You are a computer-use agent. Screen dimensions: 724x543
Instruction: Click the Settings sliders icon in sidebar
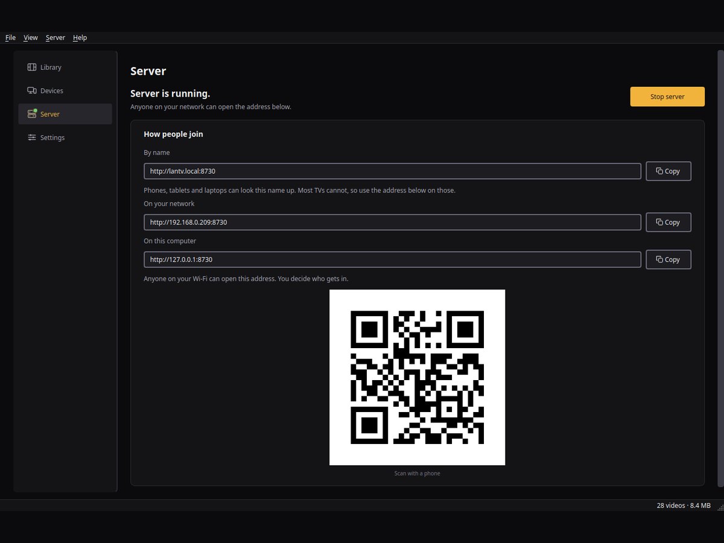[x=32, y=138]
